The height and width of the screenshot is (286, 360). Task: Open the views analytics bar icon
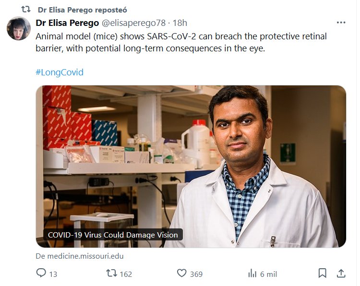(x=252, y=274)
